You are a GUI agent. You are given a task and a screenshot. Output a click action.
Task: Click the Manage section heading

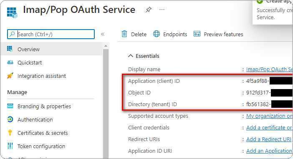coord(17,92)
